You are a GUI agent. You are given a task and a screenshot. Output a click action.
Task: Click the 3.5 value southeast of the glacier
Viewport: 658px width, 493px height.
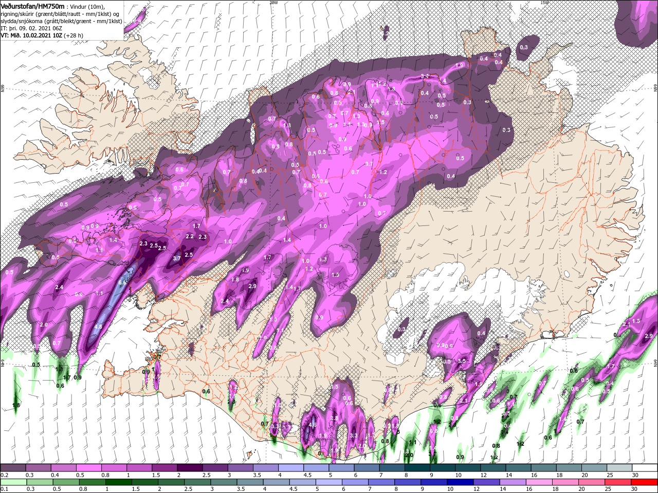click(x=462, y=361)
